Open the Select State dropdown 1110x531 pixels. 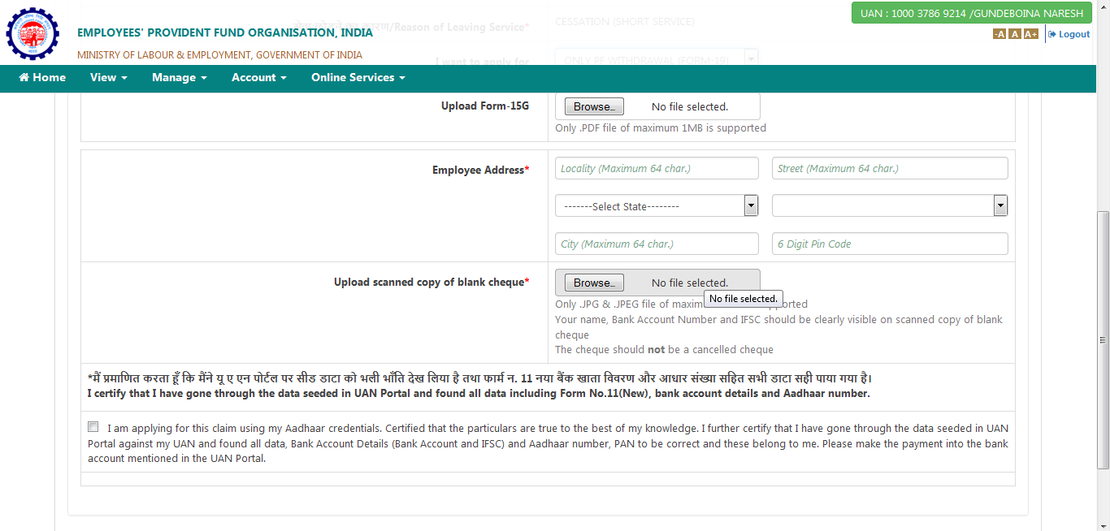(x=657, y=206)
